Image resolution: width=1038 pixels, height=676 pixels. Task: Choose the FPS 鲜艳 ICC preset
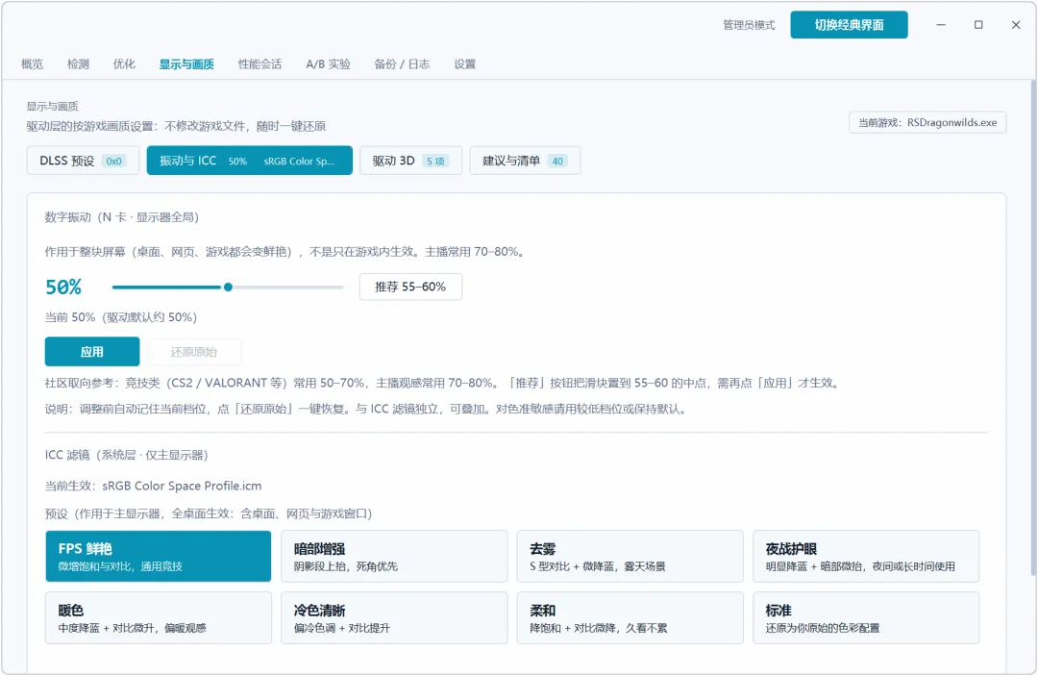click(159, 556)
